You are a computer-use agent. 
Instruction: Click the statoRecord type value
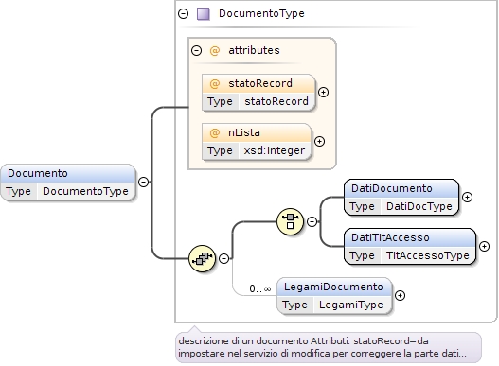pos(276,101)
